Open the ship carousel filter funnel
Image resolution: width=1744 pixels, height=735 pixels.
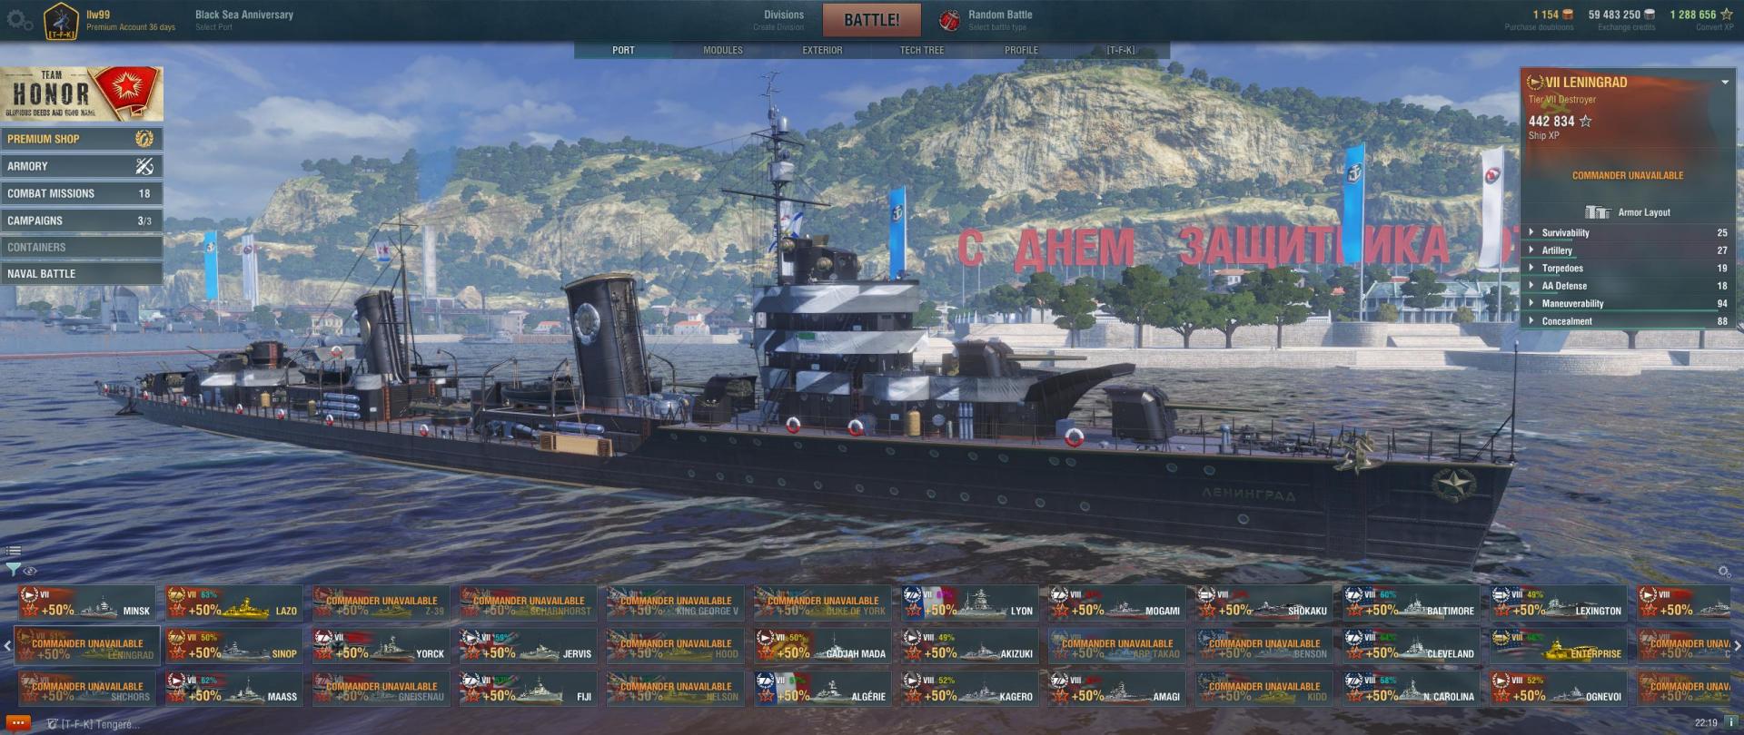click(13, 570)
